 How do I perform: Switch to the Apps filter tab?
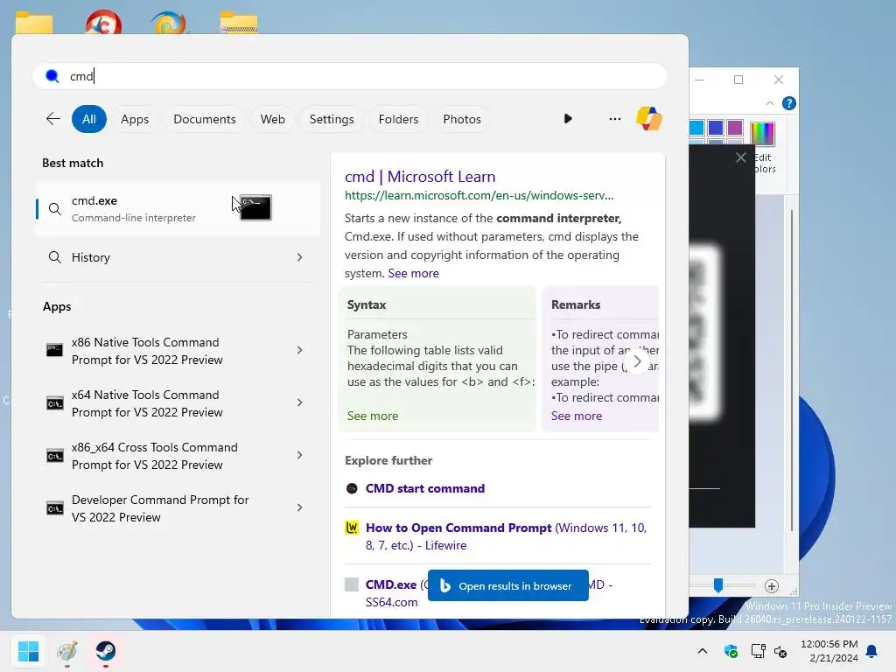[x=135, y=119]
